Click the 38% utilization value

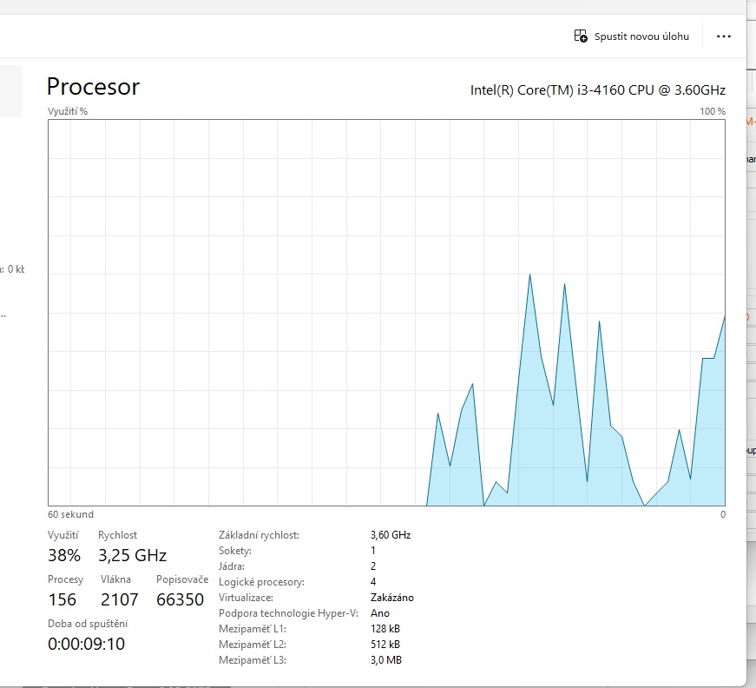[x=64, y=555]
